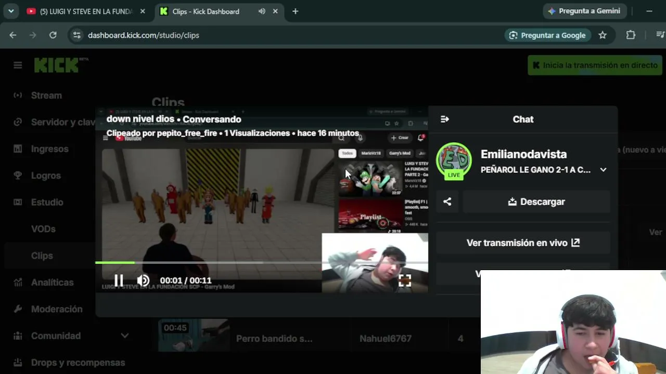This screenshot has height=374, width=666.
Task: Mute the clip volume speaker icon
Action: (x=143, y=280)
